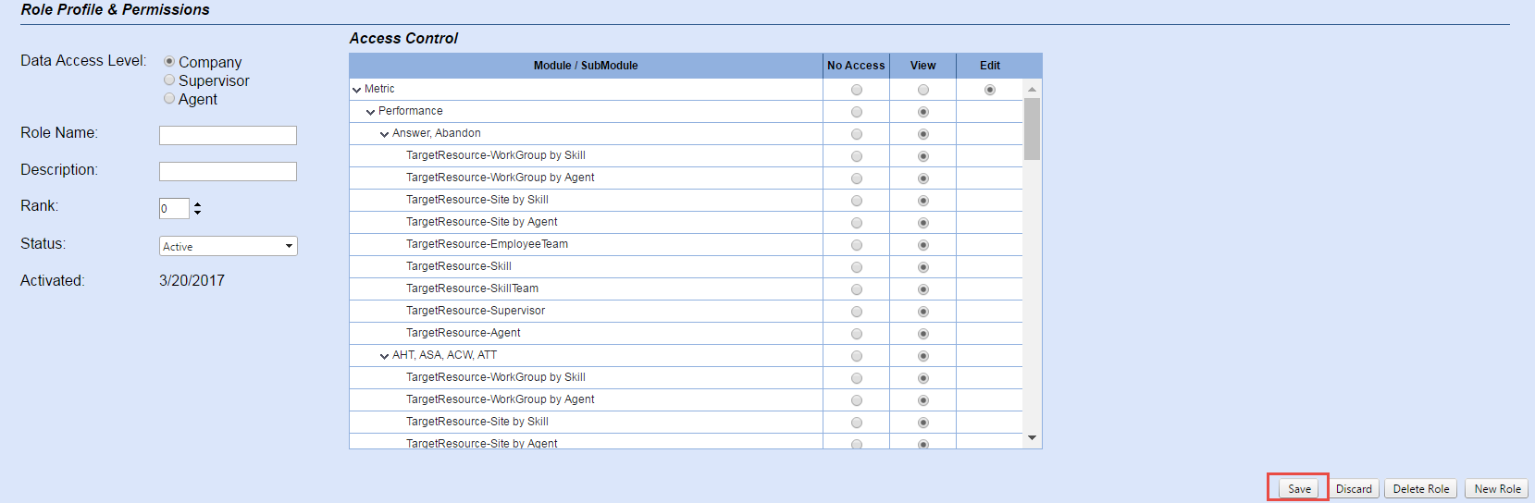Collapse the AHT, ASA, ACW, ATT group

point(385,356)
